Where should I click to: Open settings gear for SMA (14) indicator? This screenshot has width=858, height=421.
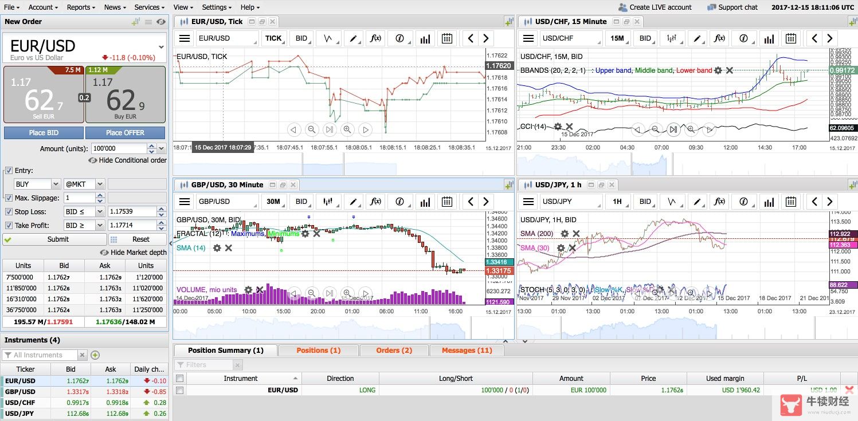point(217,248)
